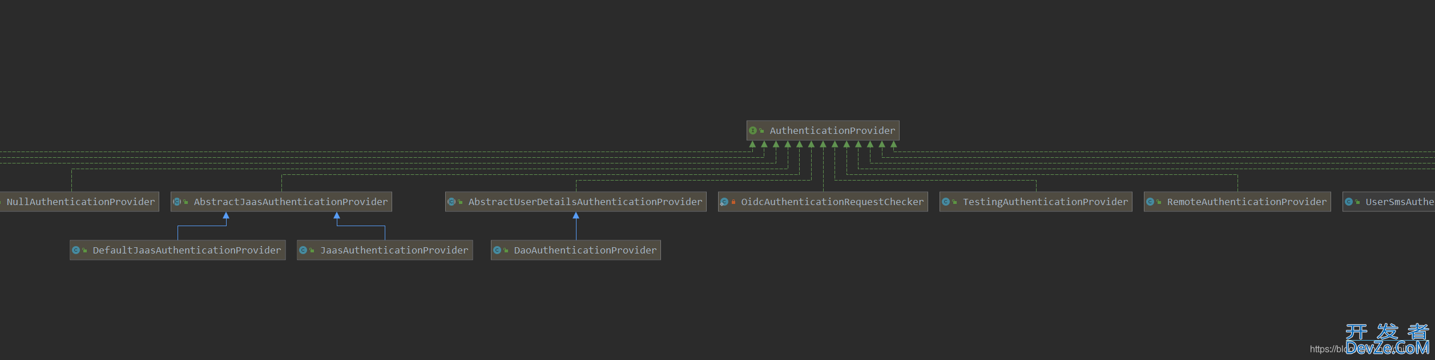Click the class icon of DaoAuthenticationProvider

point(497,250)
